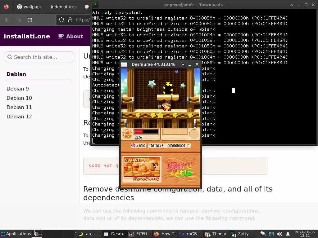Click the SCORE counter 0005940
318x238 pixels.
pos(169,146)
